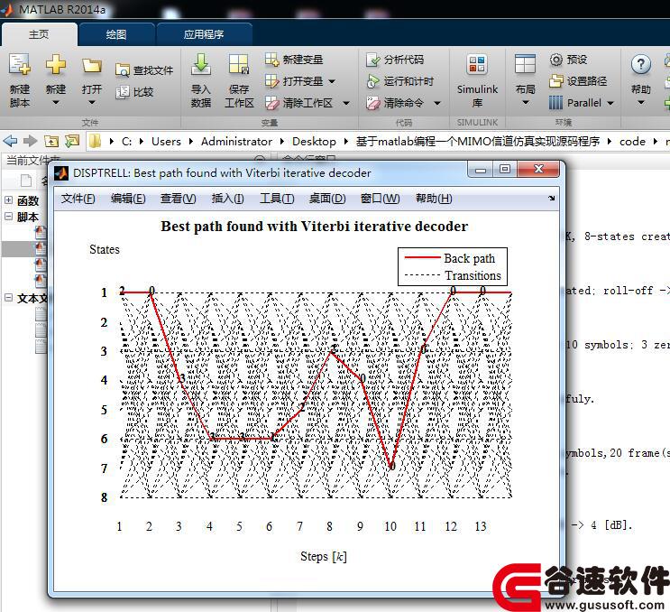Click Save Workspace (保存工作区) icon

[238, 65]
